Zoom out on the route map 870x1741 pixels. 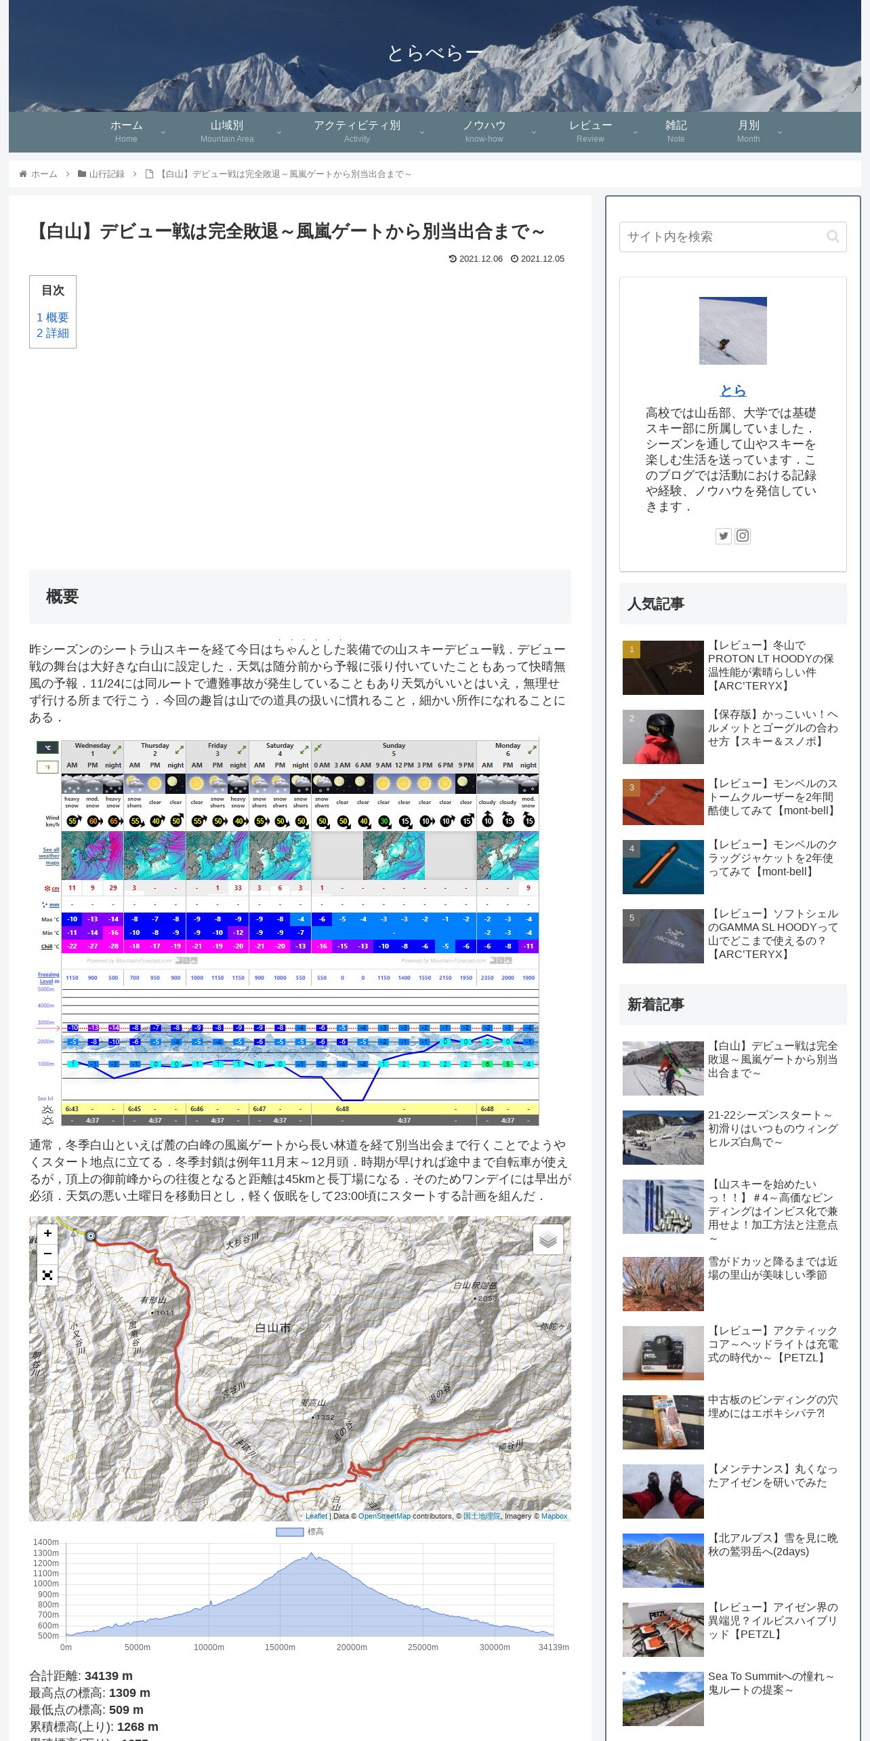(x=47, y=1253)
